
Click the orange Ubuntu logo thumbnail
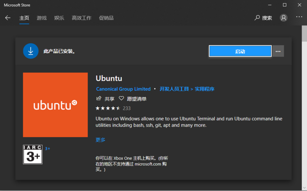[x=55, y=105]
